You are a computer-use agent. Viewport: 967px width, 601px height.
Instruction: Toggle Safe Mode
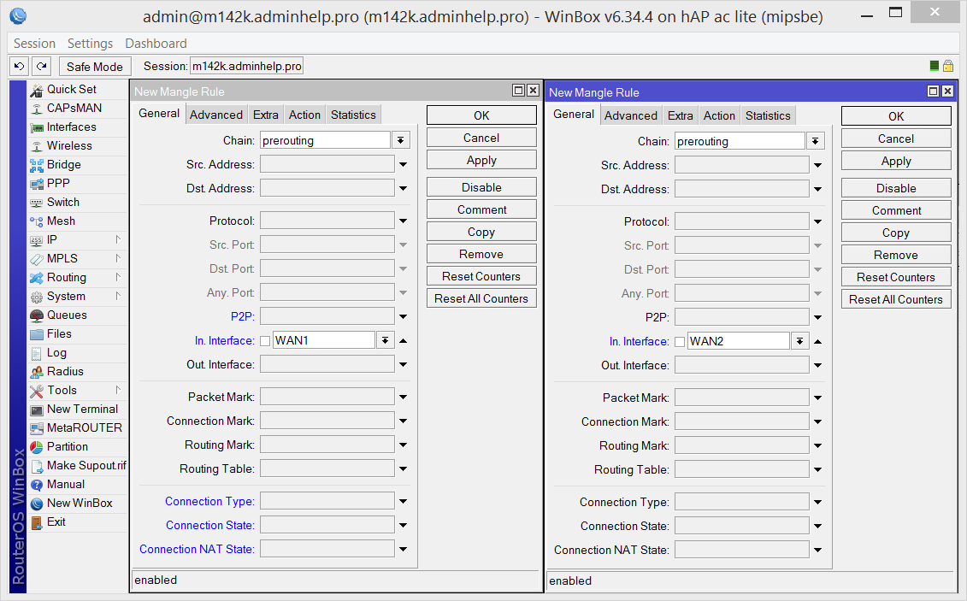click(94, 67)
